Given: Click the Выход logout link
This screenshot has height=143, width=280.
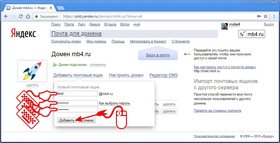Looking at the screenshot, I should pyautogui.click(x=269, y=24).
